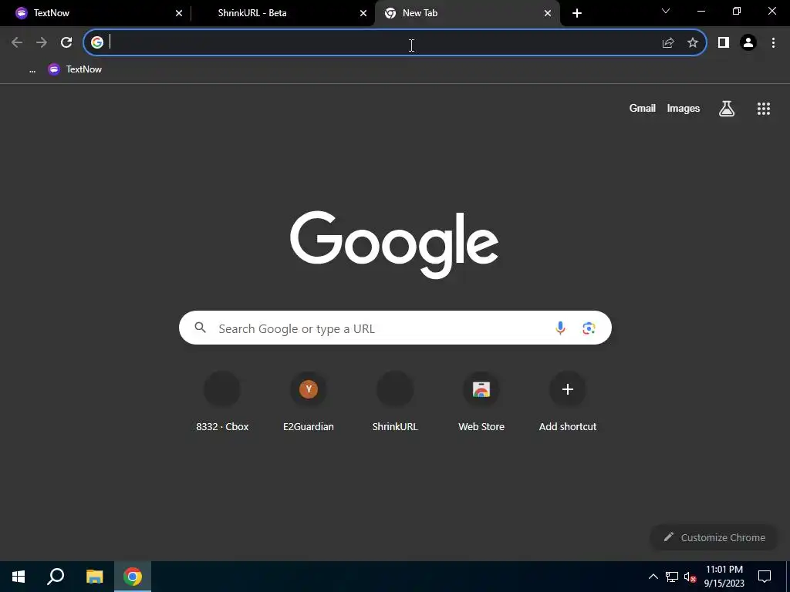This screenshot has height=592, width=790.
Task: Open the Google apps grid
Action: click(x=764, y=108)
